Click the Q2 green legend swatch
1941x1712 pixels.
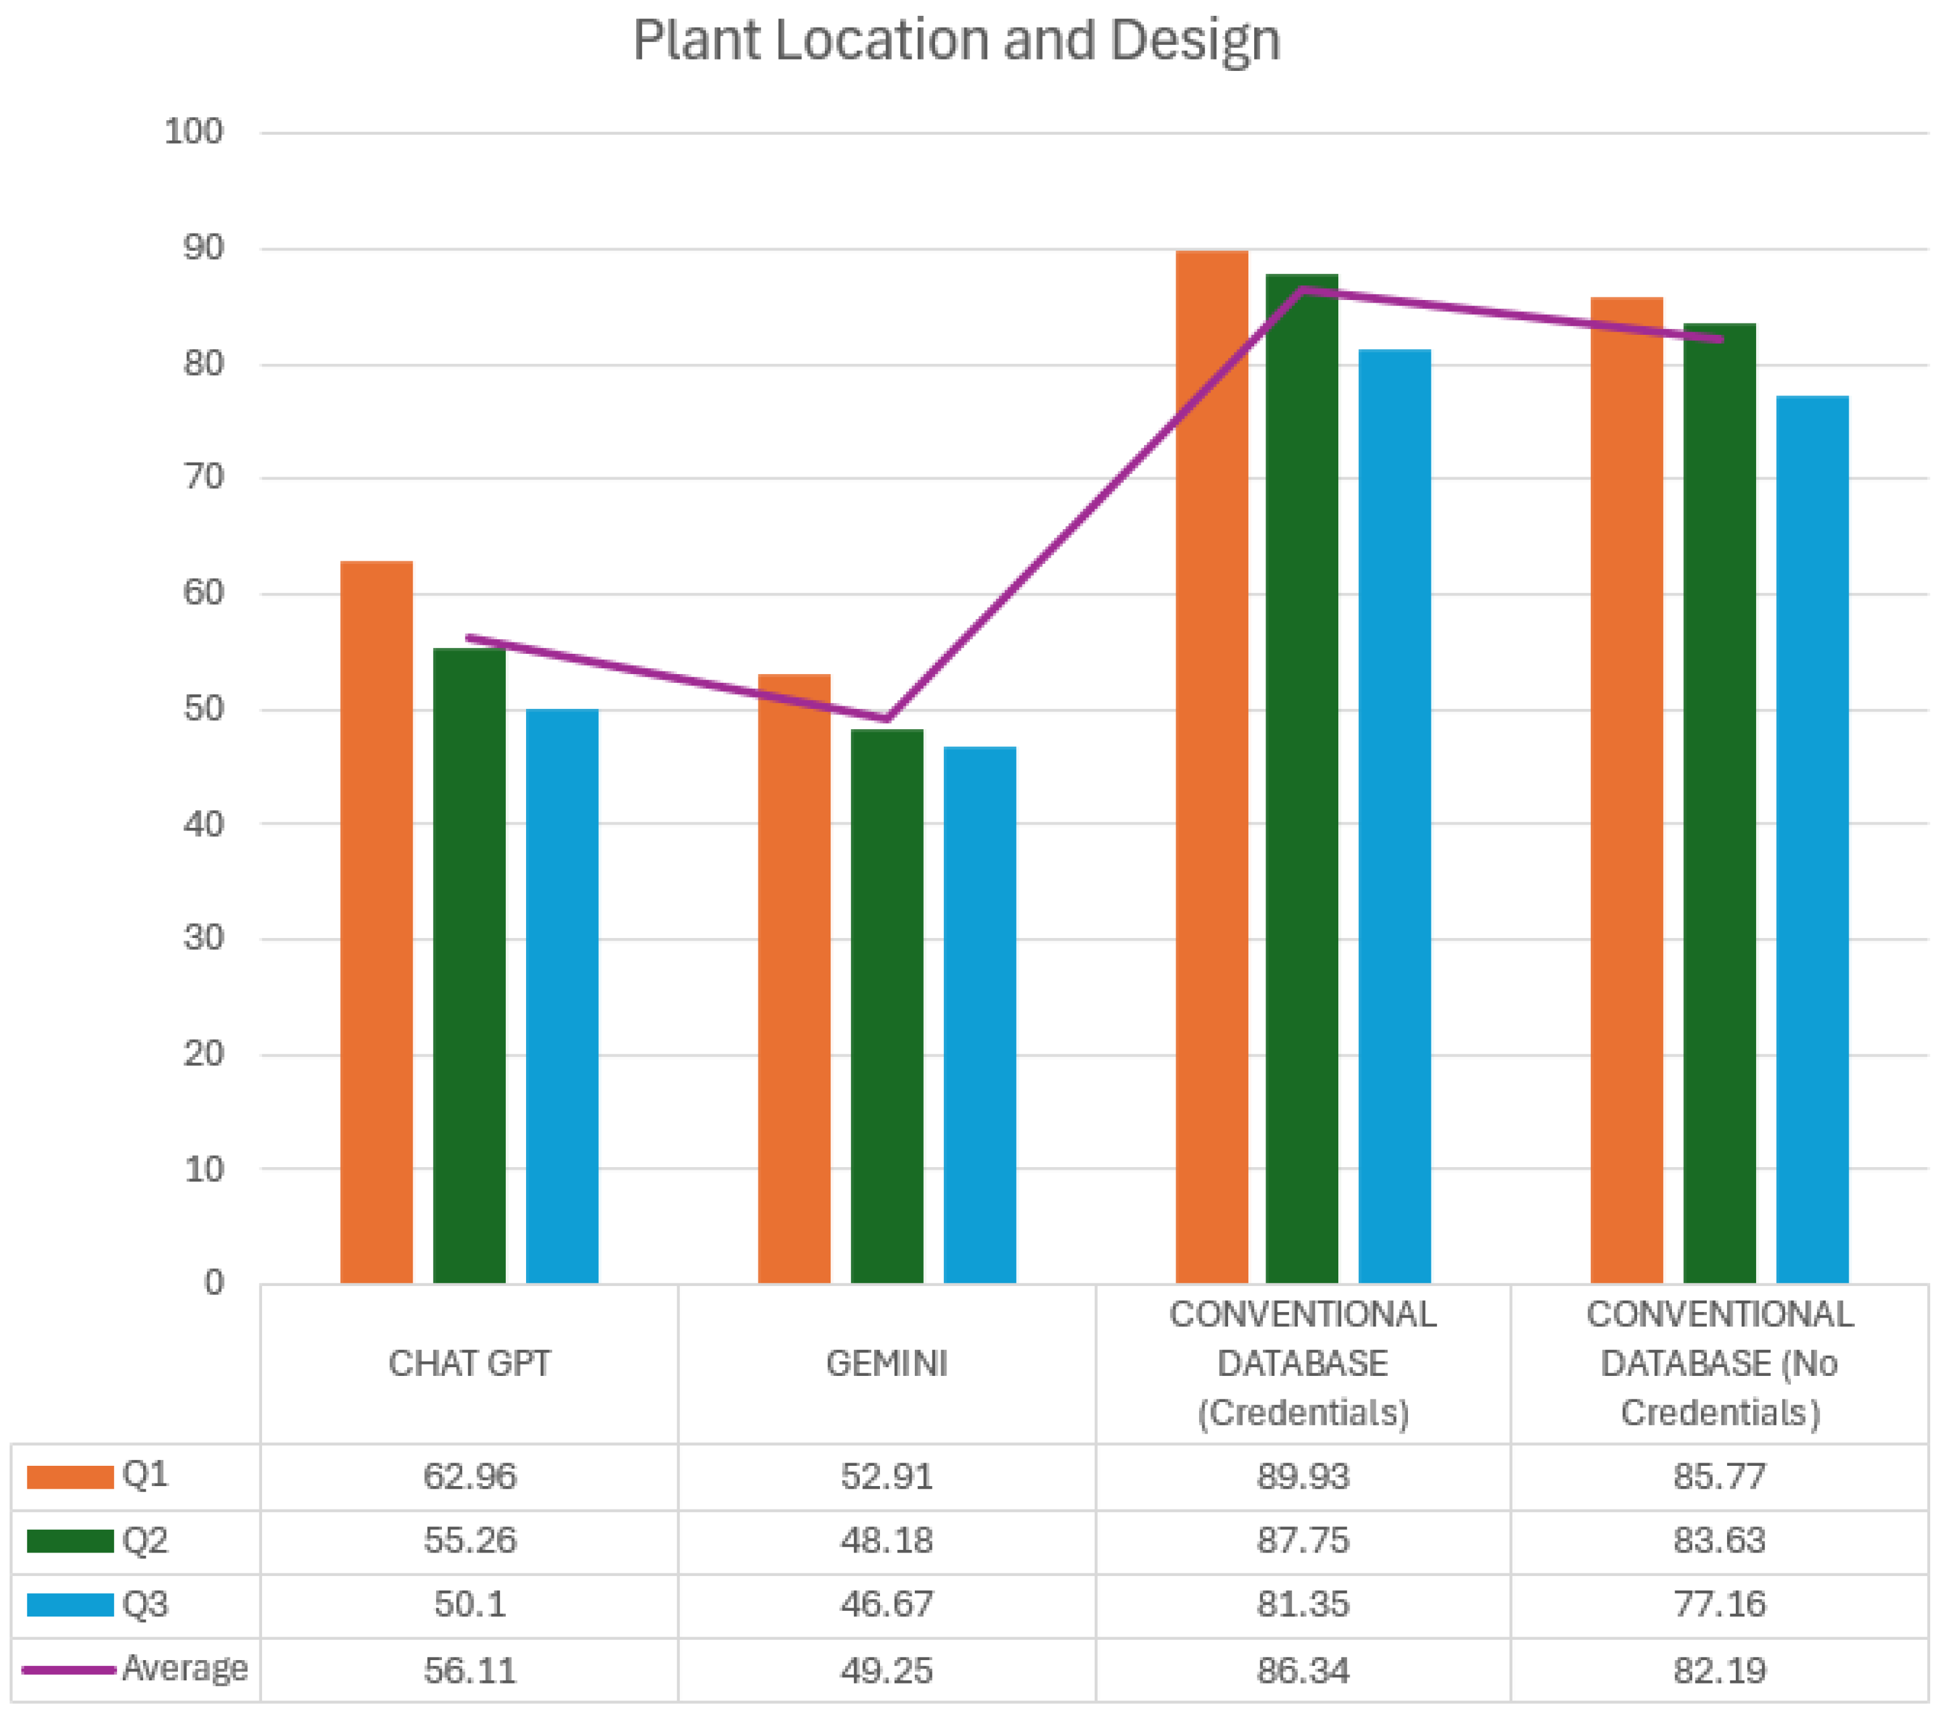click(x=70, y=1540)
